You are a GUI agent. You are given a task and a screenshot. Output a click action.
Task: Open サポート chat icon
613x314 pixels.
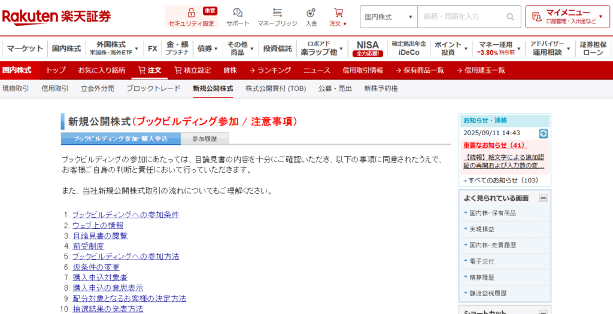click(x=238, y=13)
